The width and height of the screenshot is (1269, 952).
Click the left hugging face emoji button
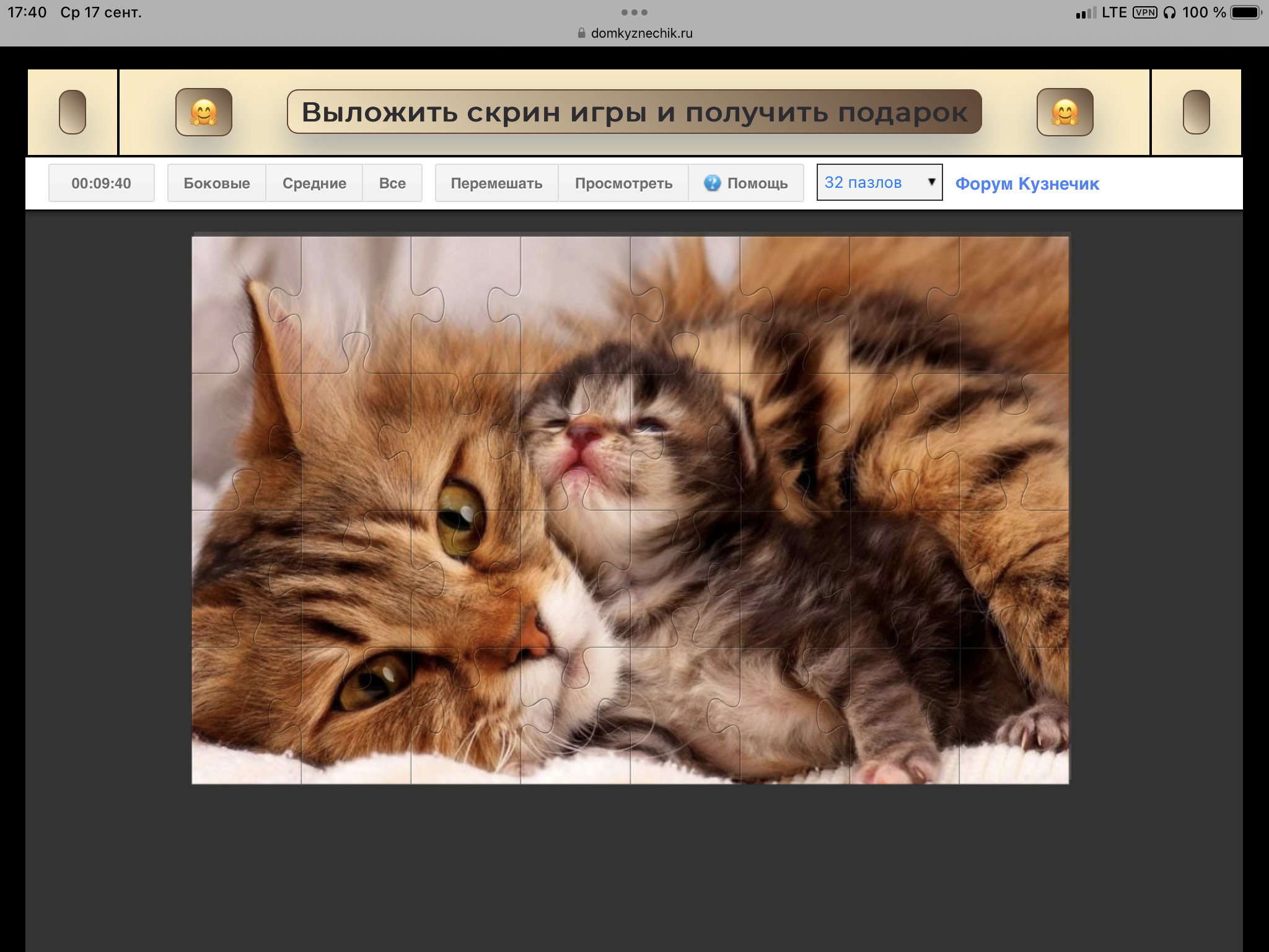tap(203, 112)
